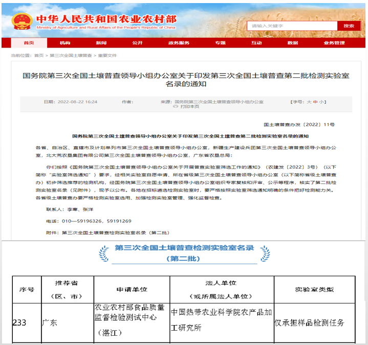The image size is (368, 345).
Task: Click the 打印本页 print link
Action: click(x=190, y=106)
